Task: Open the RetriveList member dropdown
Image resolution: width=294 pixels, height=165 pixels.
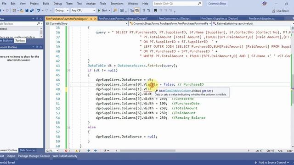Action: [x=253, y=23]
